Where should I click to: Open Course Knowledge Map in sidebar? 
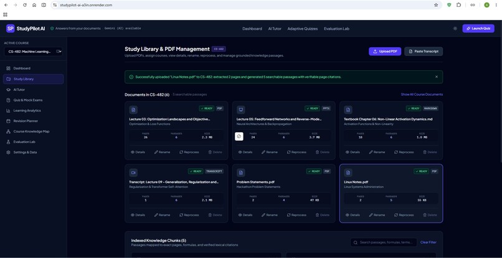tap(33, 131)
